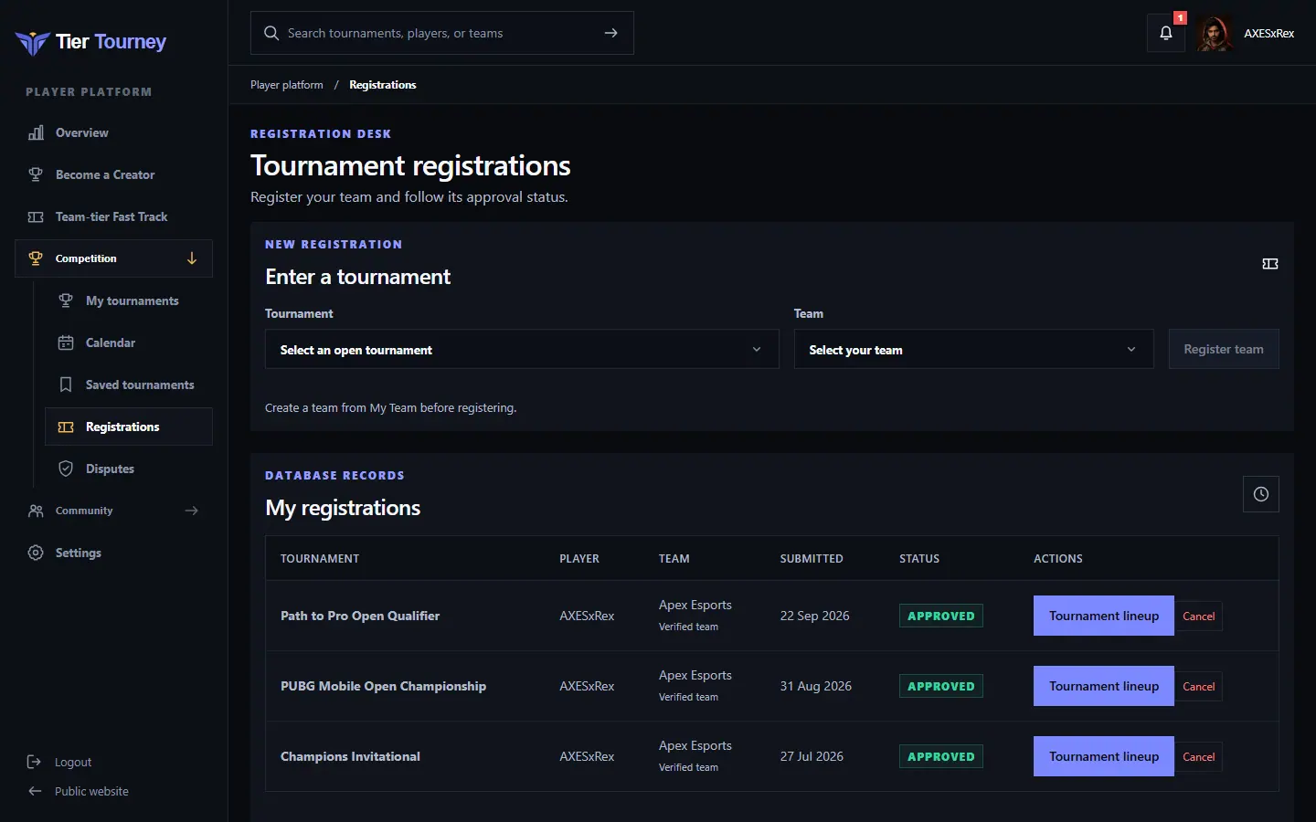This screenshot has height=822, width=1316.
Task: Click the Team-tier Fast Track ticket icon
Action: pos(36,216)
